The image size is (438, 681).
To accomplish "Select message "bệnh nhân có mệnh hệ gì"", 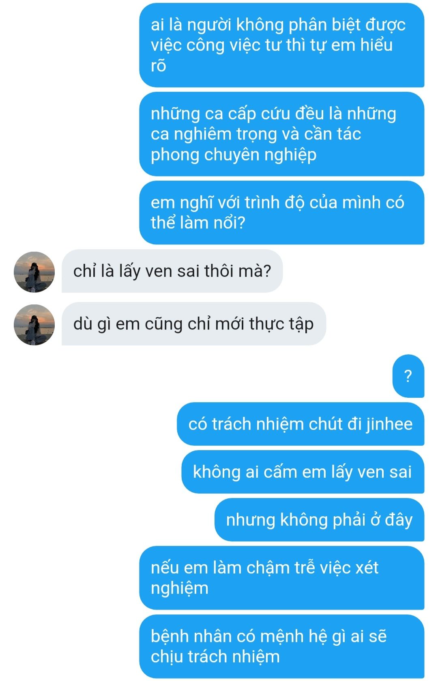I will click(x=281, y=647).
